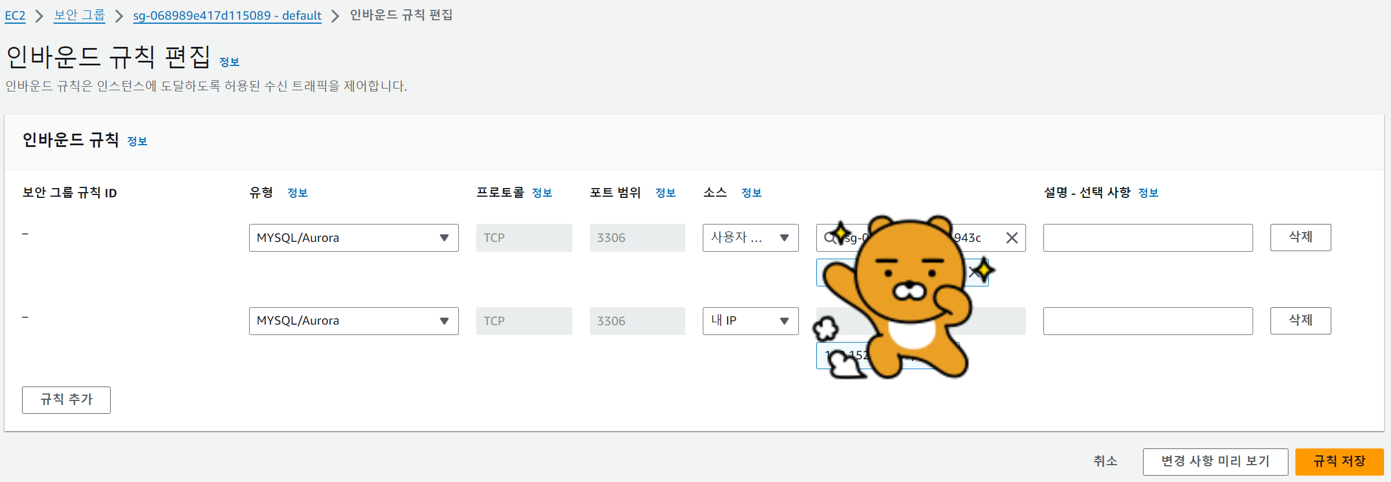
Task: Open 정보 link next to 포트 범위 column
Action: coord(666,193)
